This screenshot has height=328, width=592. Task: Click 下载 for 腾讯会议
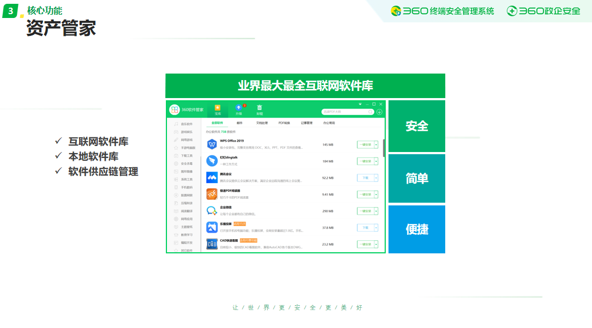(x=366, y=178)
